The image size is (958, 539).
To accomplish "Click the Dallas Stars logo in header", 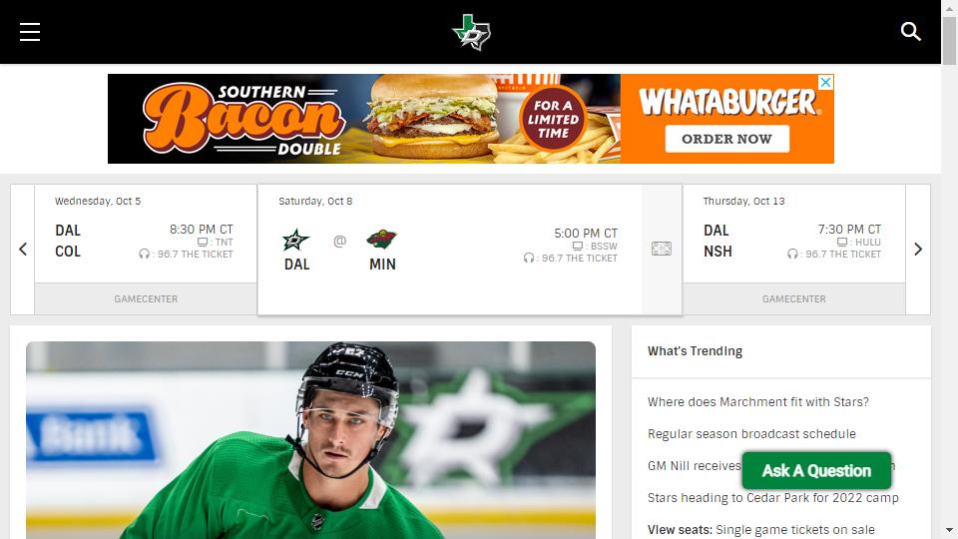I will [x=471, y=32].
